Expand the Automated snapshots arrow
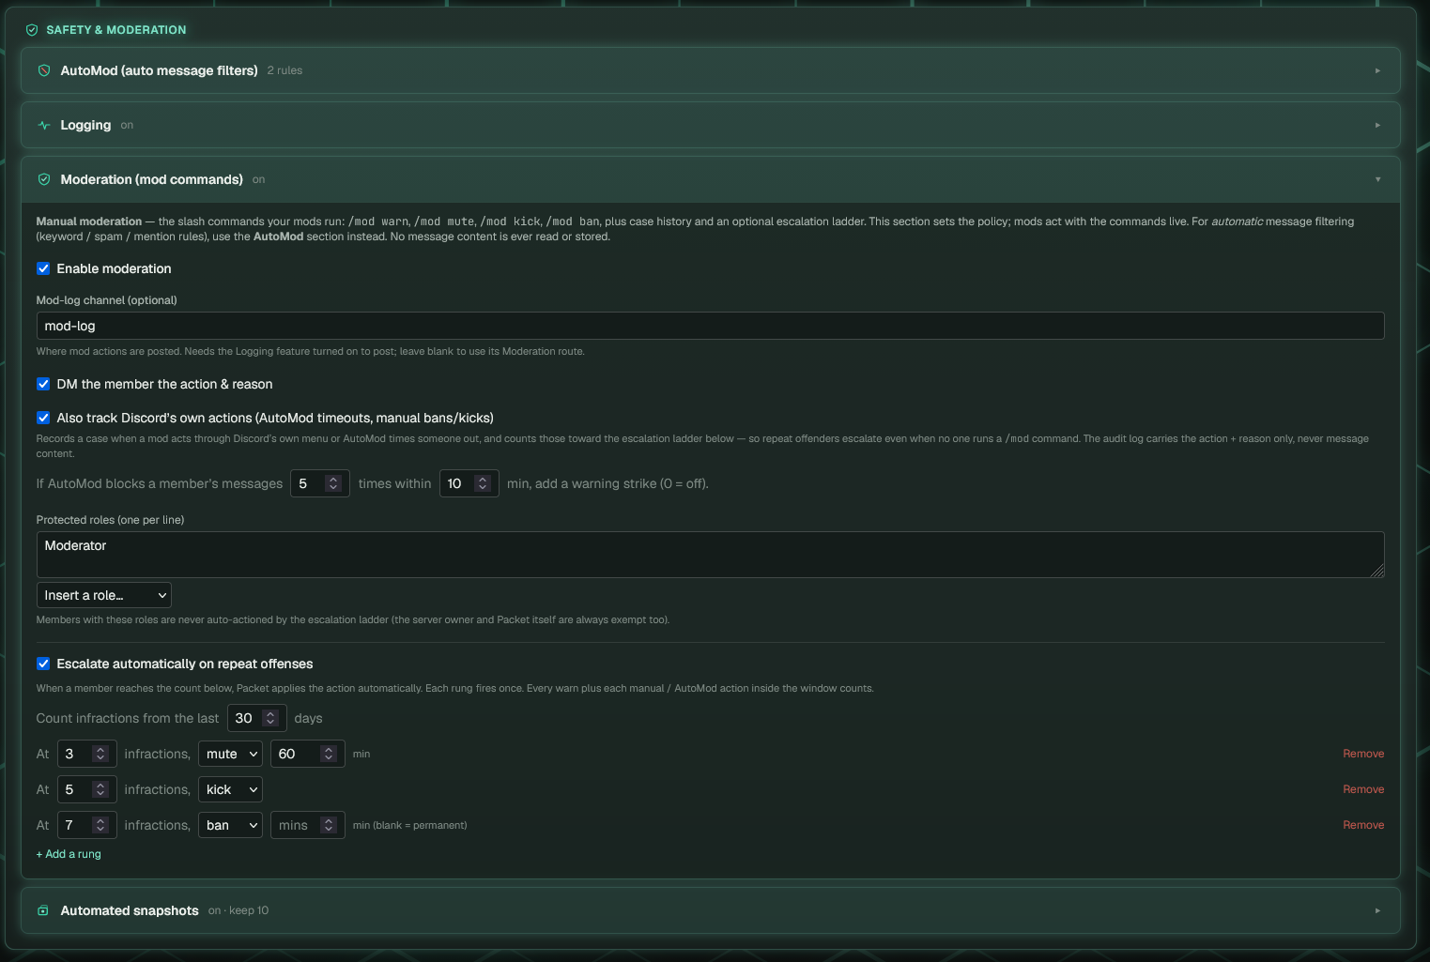The image size is (1430, 962). [x=1377, y=910]
